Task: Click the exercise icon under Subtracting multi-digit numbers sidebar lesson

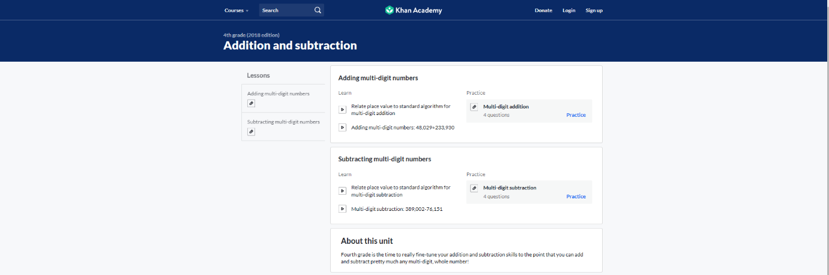Action: (251, 131)
